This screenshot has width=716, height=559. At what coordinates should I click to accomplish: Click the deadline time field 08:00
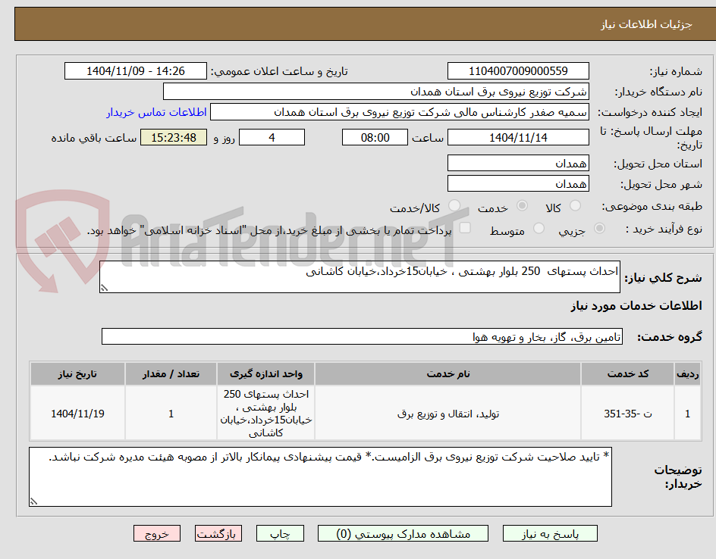point(375,137)
